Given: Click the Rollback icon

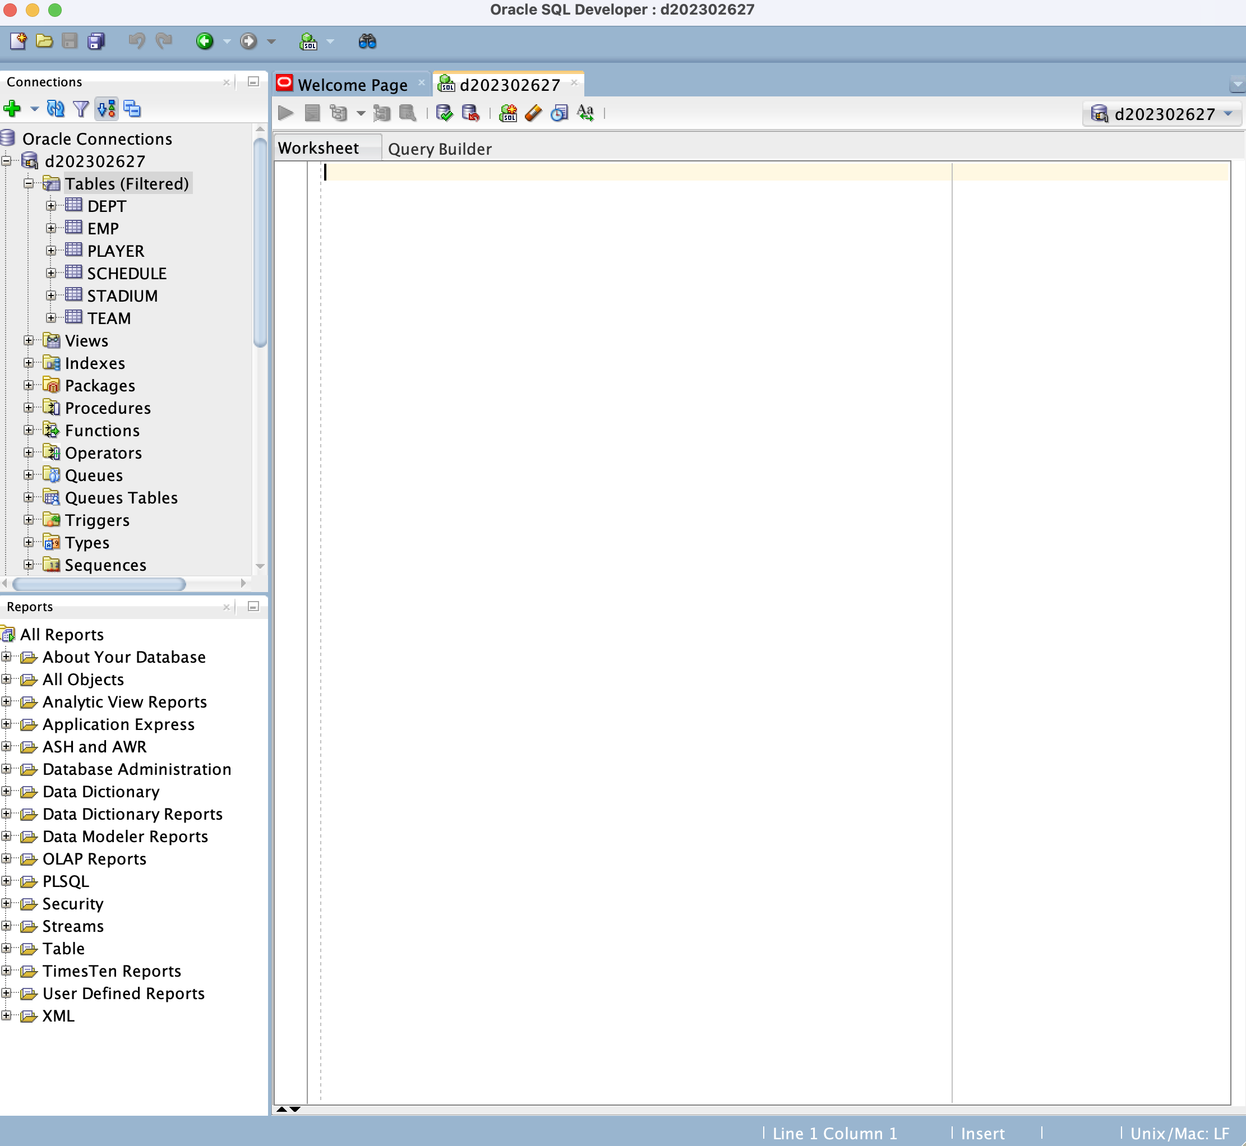Looking at the screenshot, I should pos(470,113).
